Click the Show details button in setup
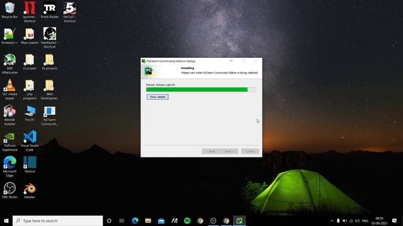The height and width of the screenshot is (226, 403). 157,97
